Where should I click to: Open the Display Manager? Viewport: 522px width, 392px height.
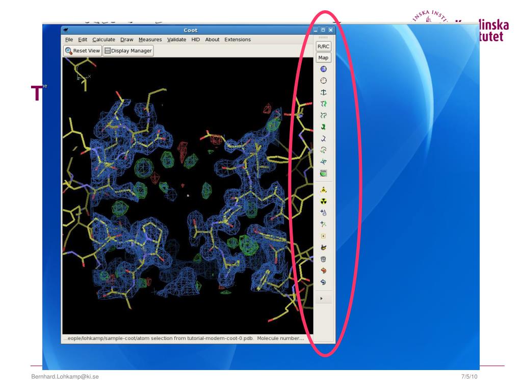tap(128, 51)
